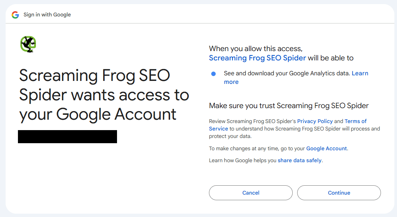Image resolution: width=397 pixels, height=217 pixels.
Task: Grant Analytics access by clicking Continue
Action: [339, 193]
